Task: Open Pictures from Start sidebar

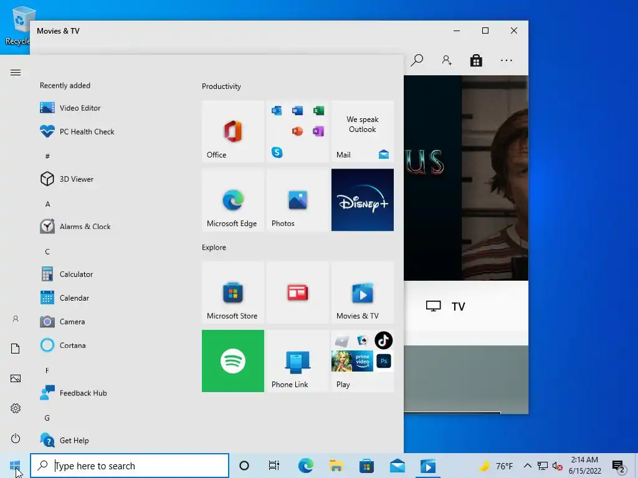Action: [16, 378]
